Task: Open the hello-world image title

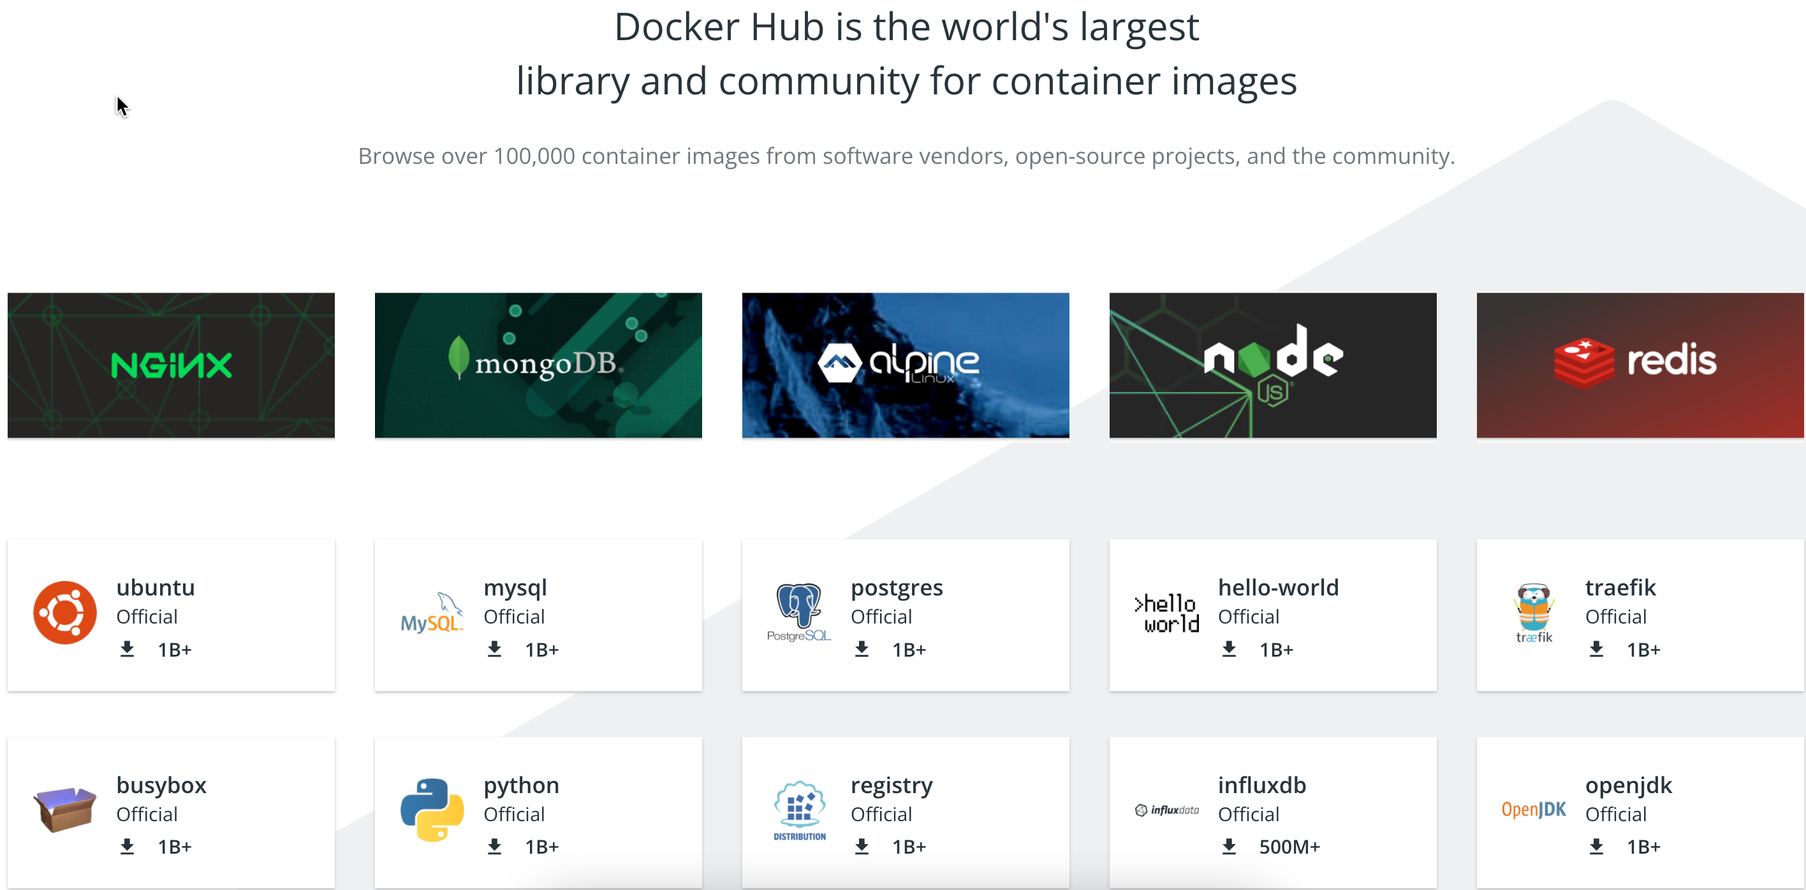Action: coord(1278,587)
